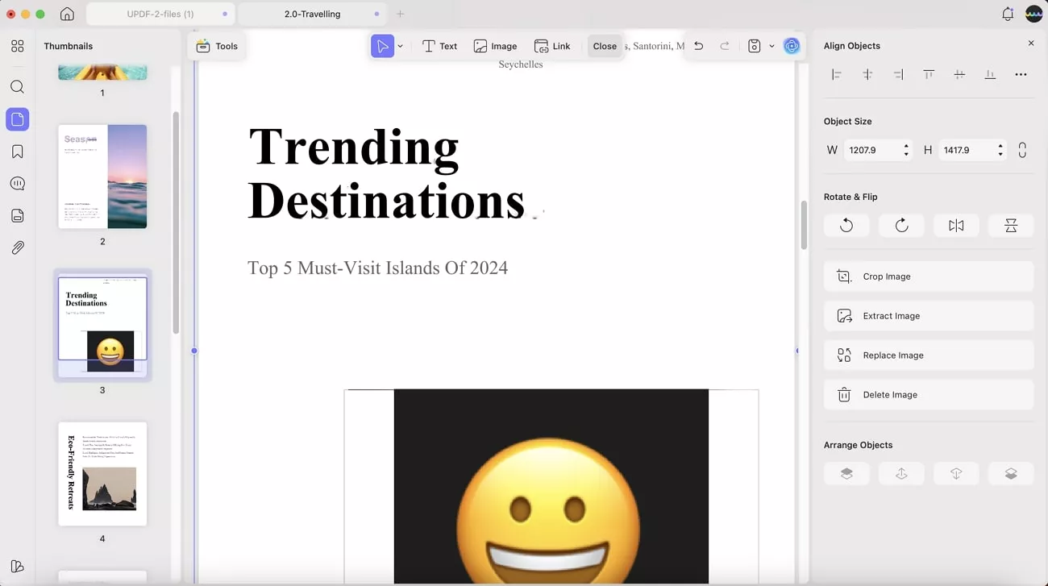The image size is (1048, 586).
Task: Expand the select tool dropdown arrow
Action: click(x=401, y=47)
